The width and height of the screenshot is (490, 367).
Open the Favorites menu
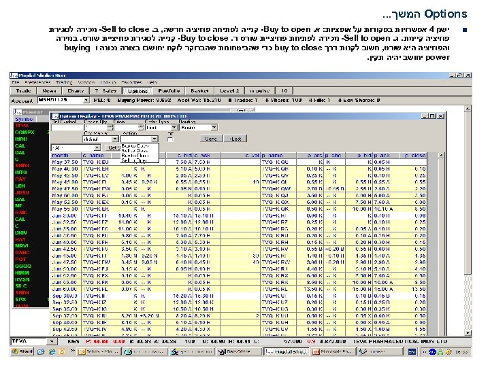coord(131,82)
